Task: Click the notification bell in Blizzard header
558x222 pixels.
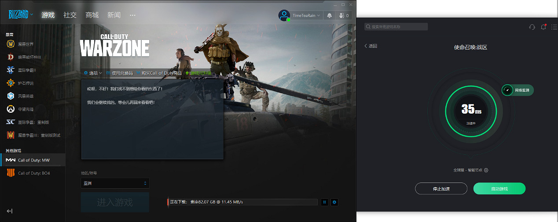Action: point(329,15)
